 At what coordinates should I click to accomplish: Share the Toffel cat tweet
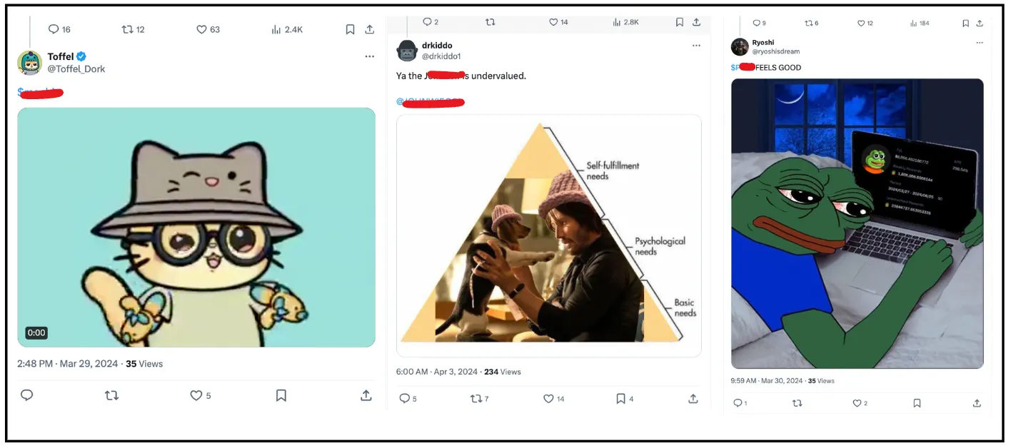point(366,395)
